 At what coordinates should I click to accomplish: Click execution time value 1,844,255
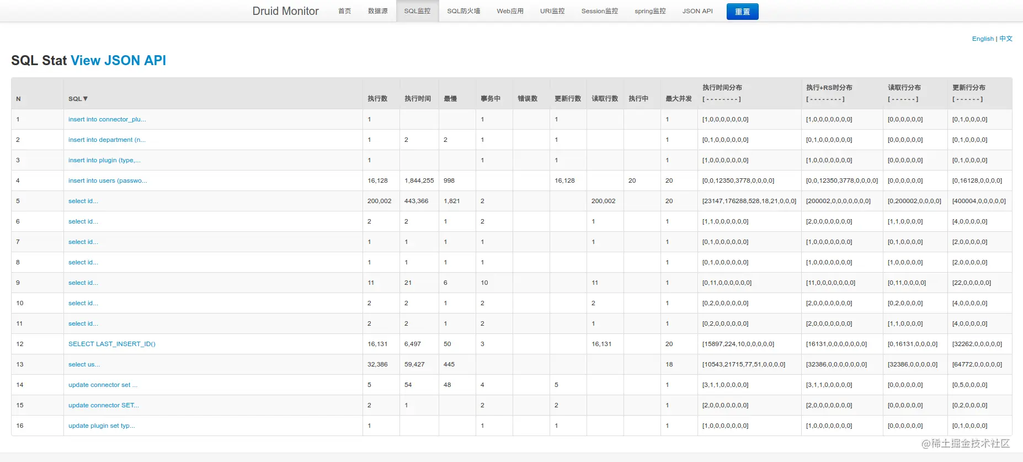pos(419,180)
